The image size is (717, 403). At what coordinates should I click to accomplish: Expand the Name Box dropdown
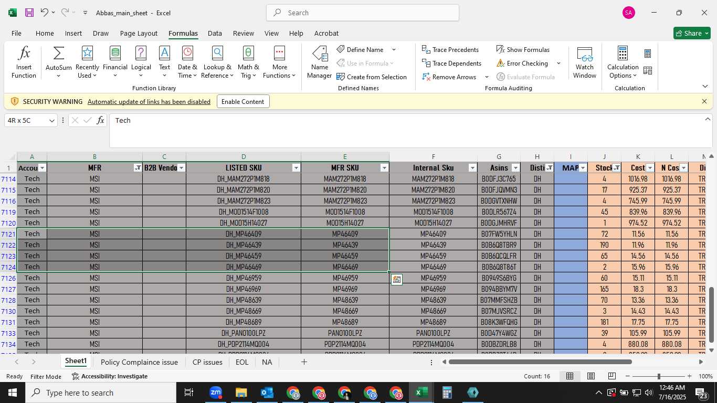51,121
